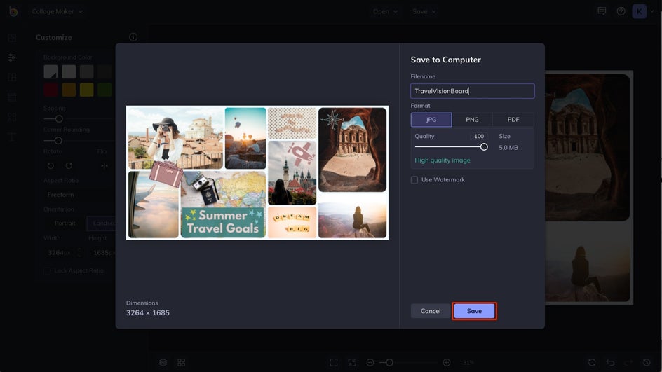Open the Patterns sidebar icon
Viewport: 662px width, 372px height.
point(12,97)
